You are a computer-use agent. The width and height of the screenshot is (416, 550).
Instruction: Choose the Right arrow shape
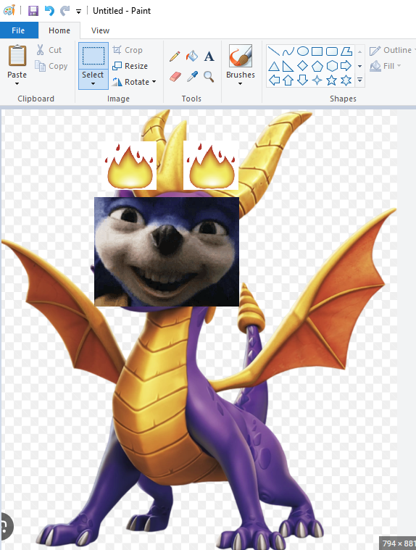(346, 66)
